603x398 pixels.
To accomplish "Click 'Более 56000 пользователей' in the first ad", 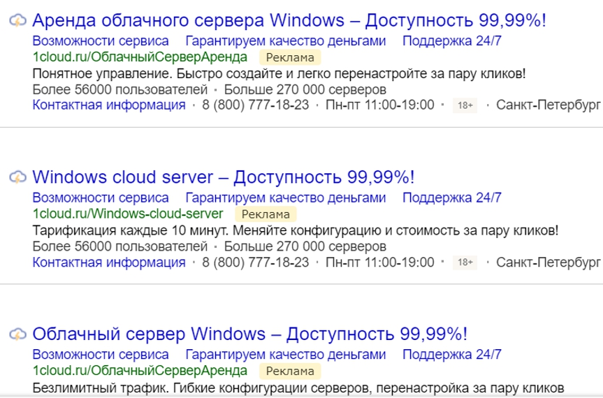I will pos(120,89).
